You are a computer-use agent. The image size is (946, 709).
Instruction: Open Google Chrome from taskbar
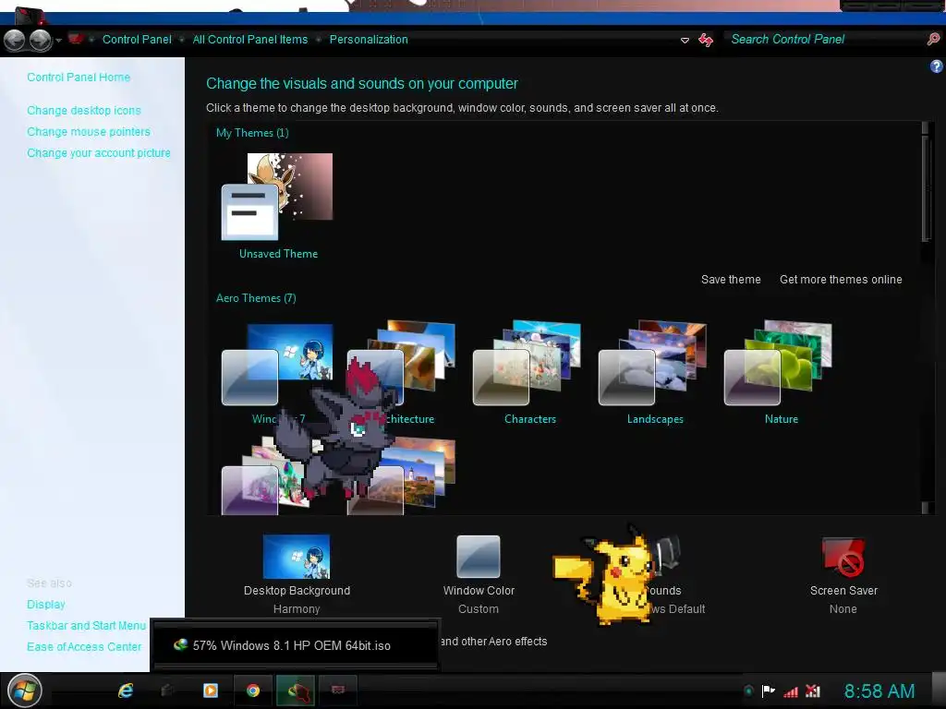coord(253,691)
